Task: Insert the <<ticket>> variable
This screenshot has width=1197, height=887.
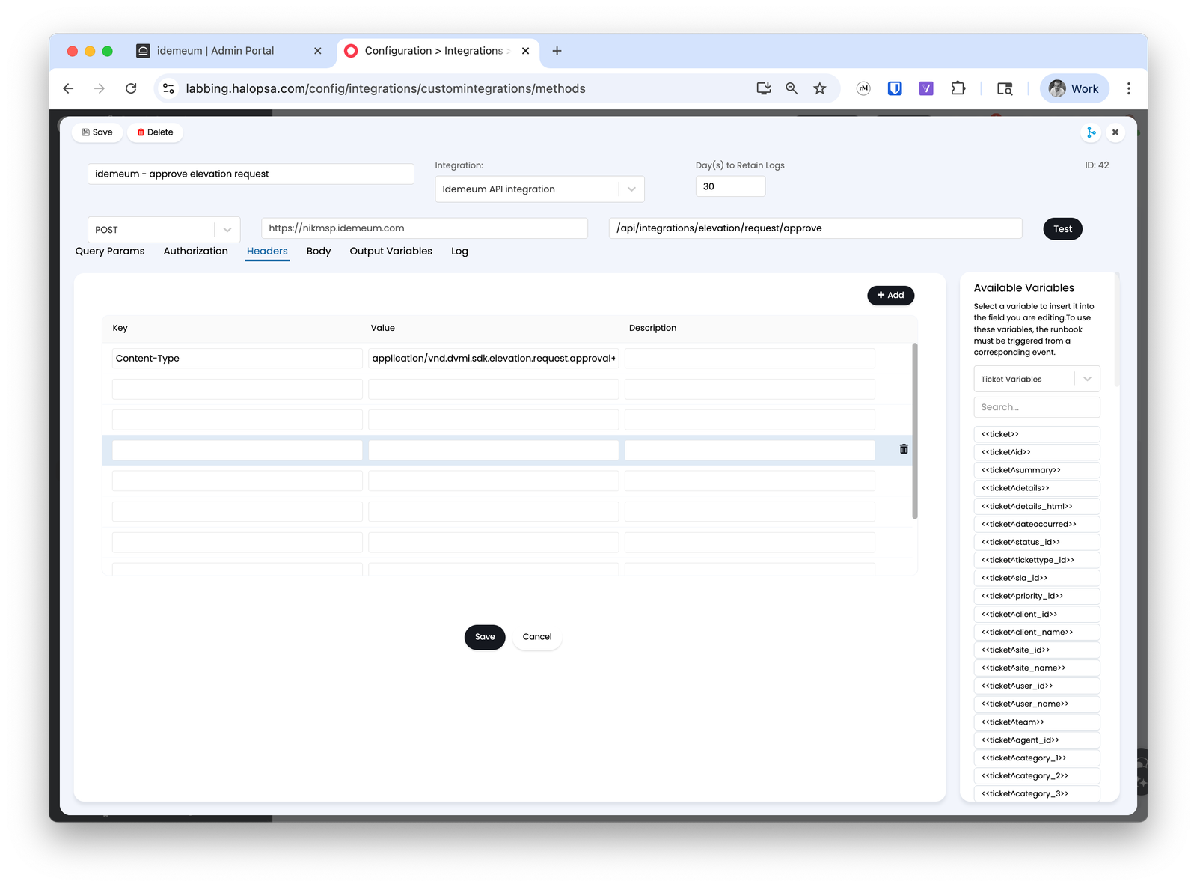Action: click(x=1037, y=434)
